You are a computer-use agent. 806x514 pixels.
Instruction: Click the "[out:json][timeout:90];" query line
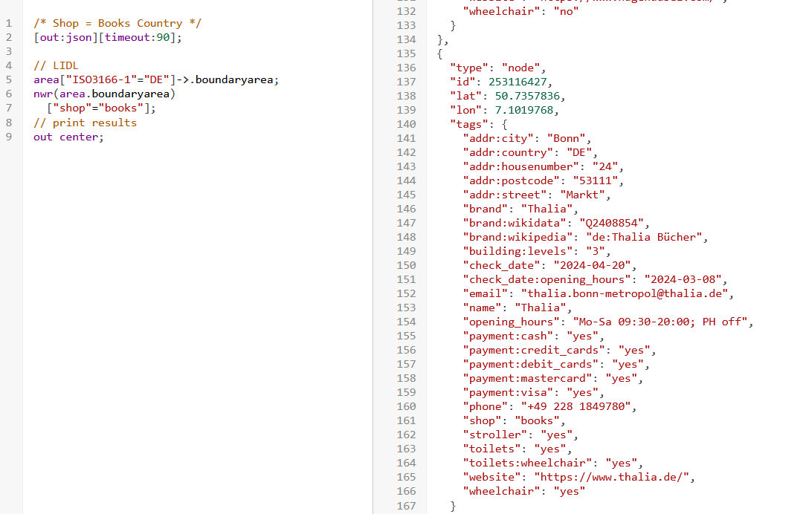107,37
